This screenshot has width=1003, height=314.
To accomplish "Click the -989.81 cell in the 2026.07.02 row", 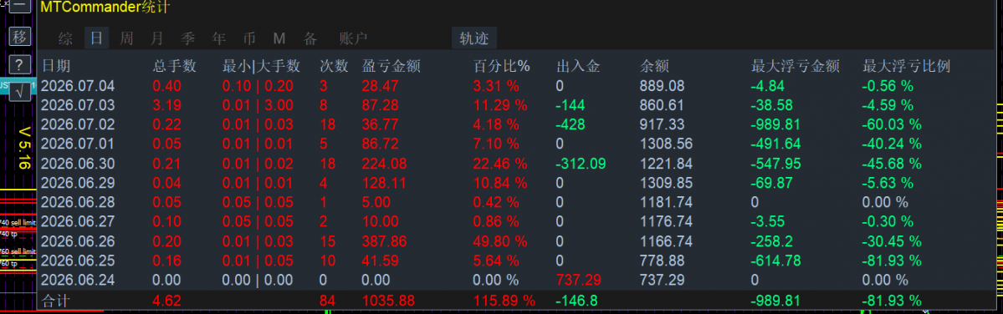I will [776, 124].
